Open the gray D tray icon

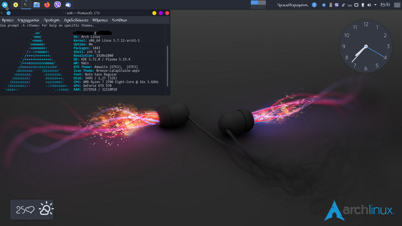[330, 5]
